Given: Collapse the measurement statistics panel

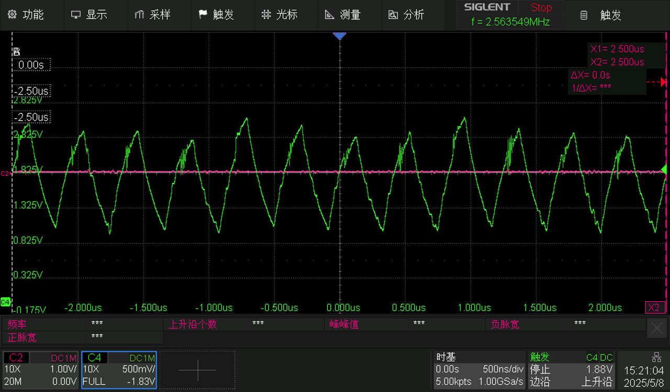Looking at the screenshot, I should click(656, 328).
